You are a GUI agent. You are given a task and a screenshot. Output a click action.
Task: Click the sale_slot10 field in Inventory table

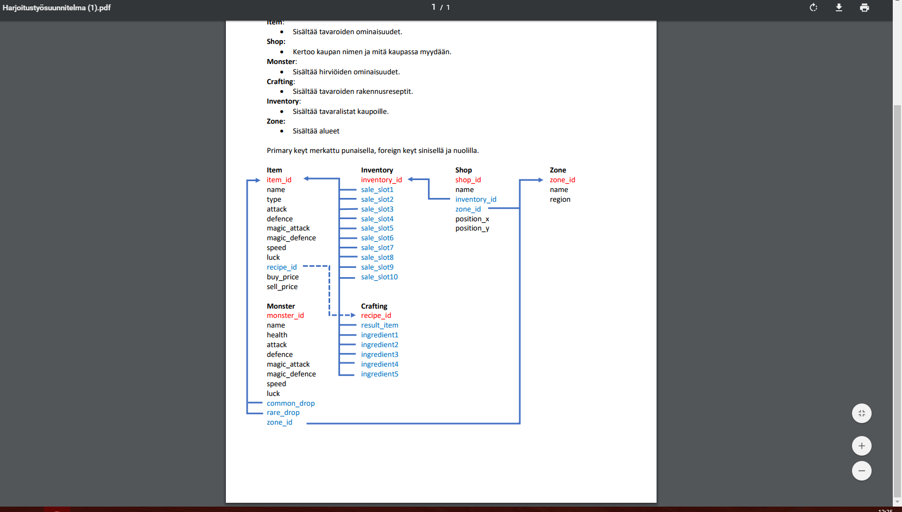379,277
